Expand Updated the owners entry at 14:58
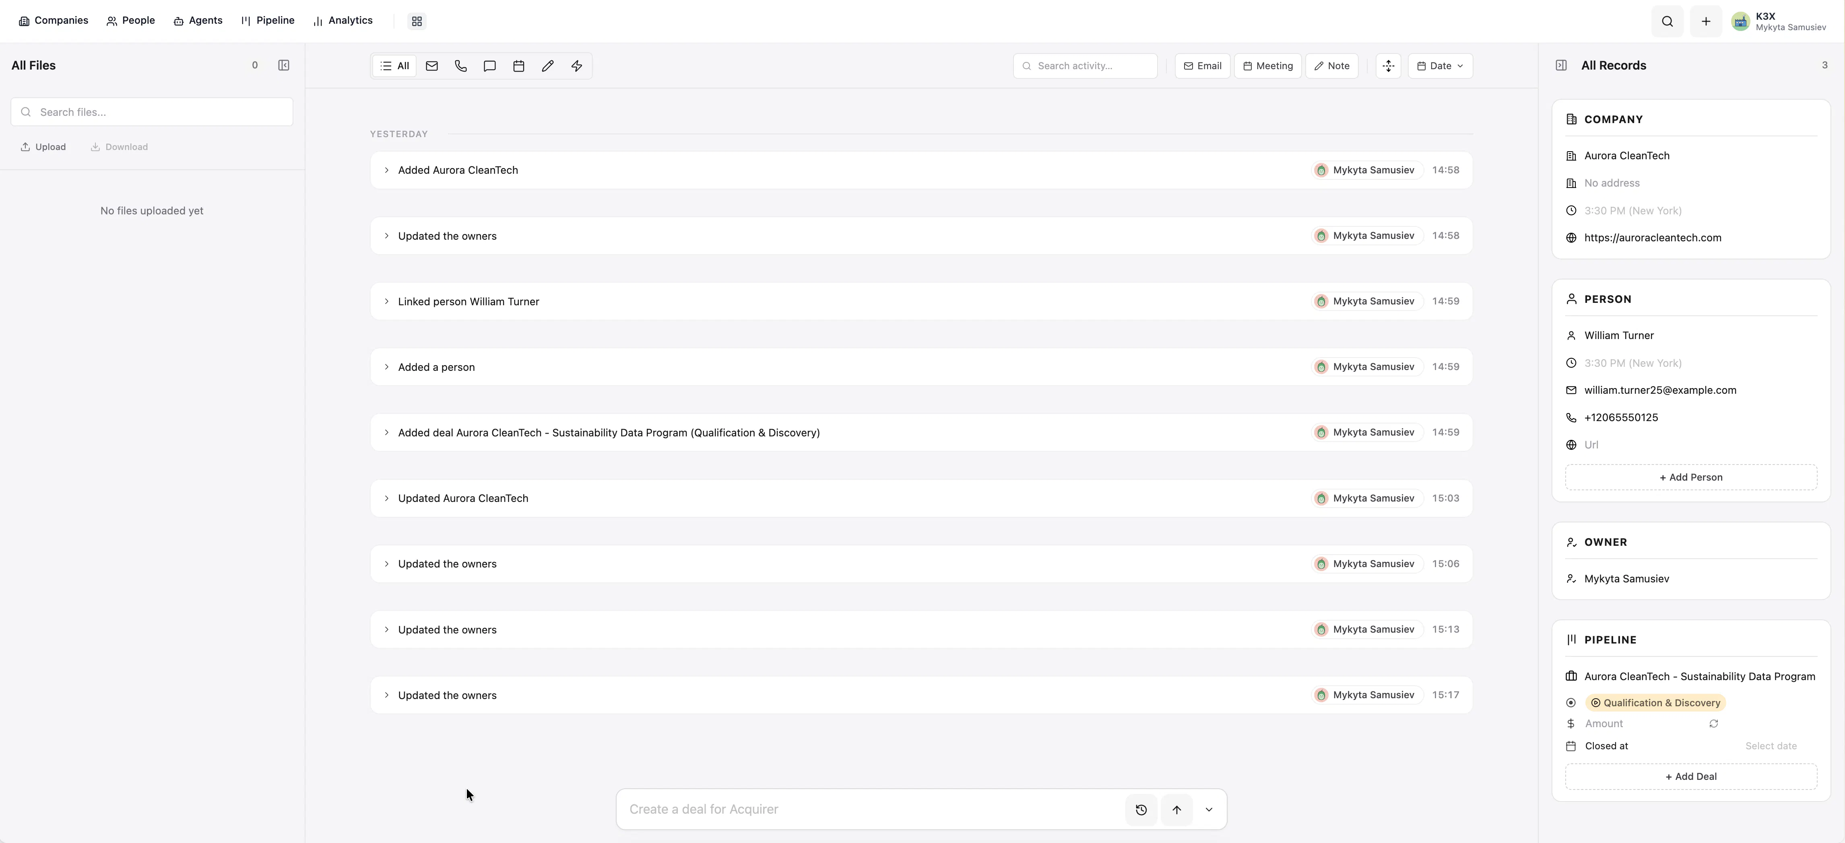1845x843 pixels. 386,235
